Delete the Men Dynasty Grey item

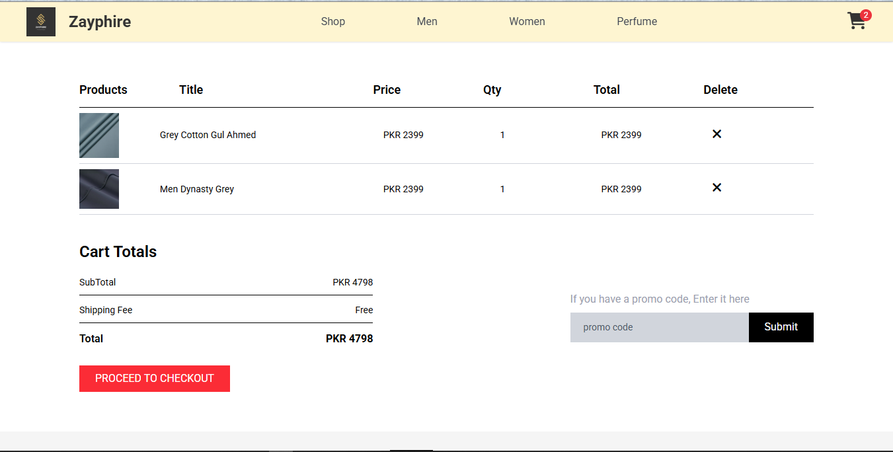(x=717, y=188)
